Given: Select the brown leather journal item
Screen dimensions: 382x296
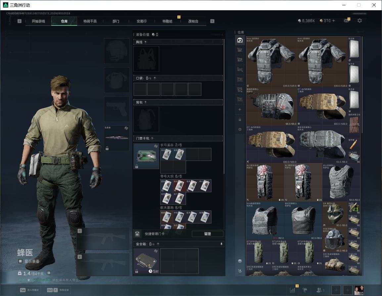Looking at the screenshot, I should click(354, 126).
